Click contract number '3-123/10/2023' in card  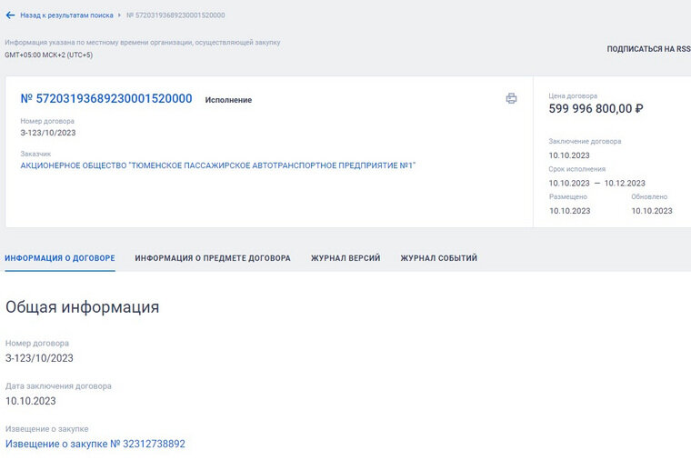click(48, 133)
